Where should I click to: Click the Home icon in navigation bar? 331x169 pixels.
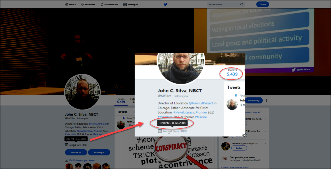click(x=67, y=5)
